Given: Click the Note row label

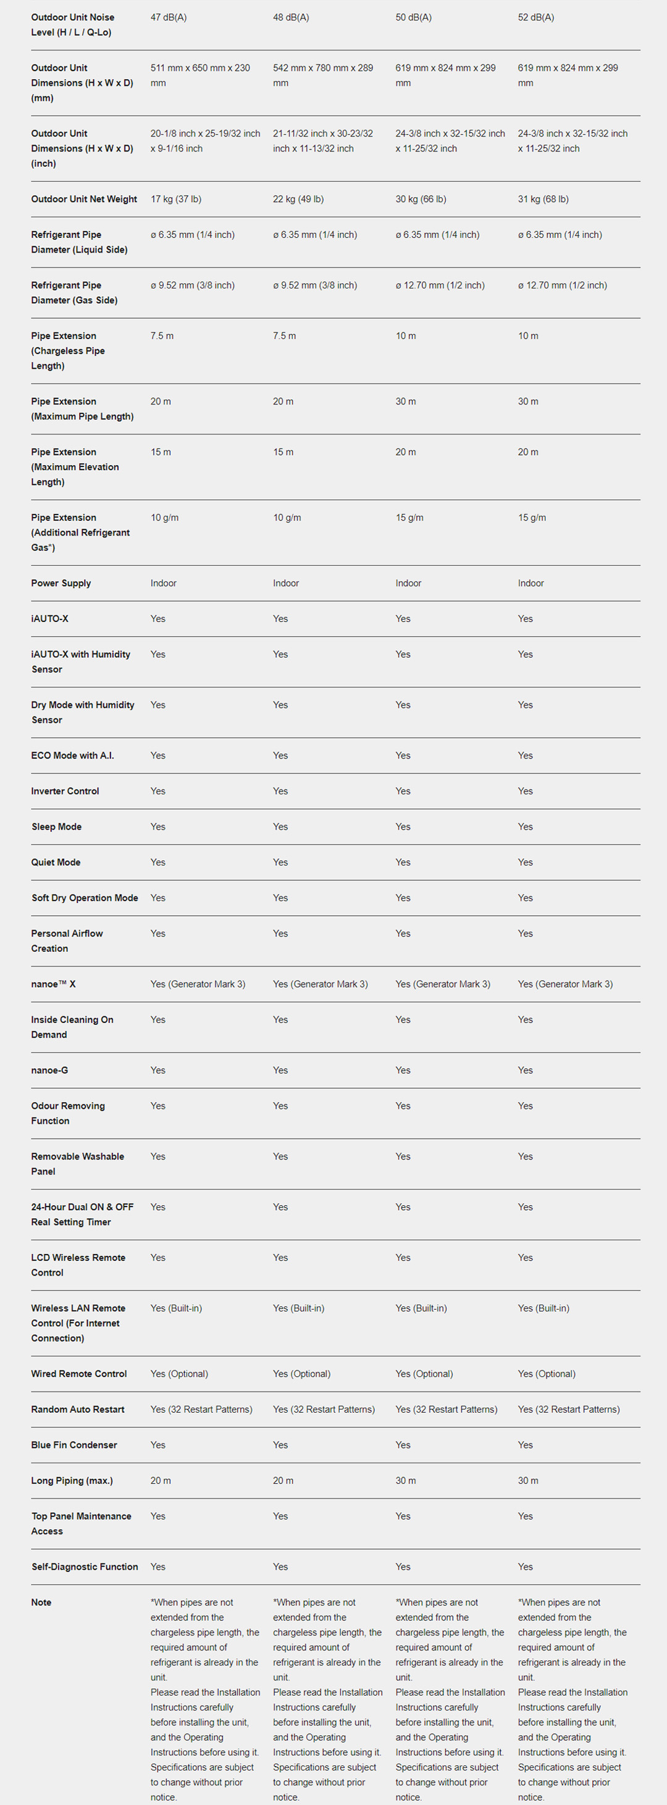Looking at the screenshot, I should coord(41,1602).
